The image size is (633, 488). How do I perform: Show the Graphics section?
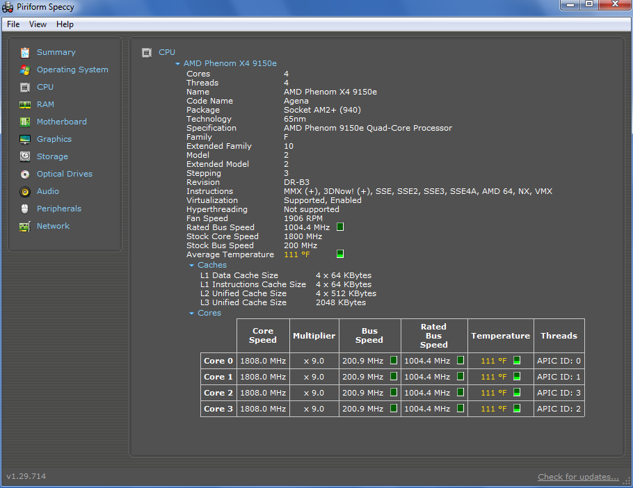(54, 139)
